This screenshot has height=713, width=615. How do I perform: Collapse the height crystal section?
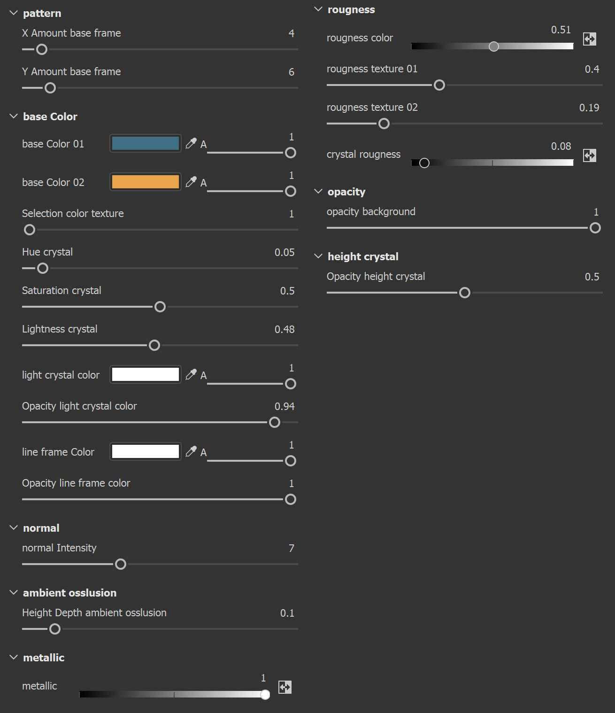click(x=318, y=256)
